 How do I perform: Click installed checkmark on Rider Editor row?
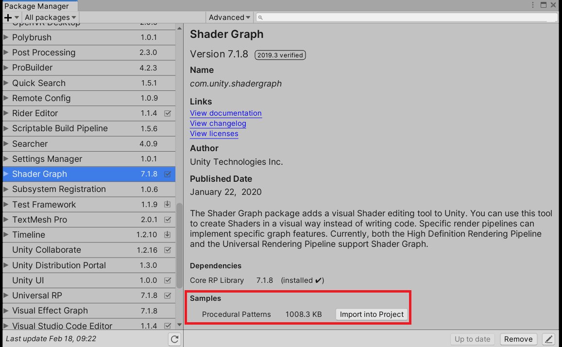168,113
